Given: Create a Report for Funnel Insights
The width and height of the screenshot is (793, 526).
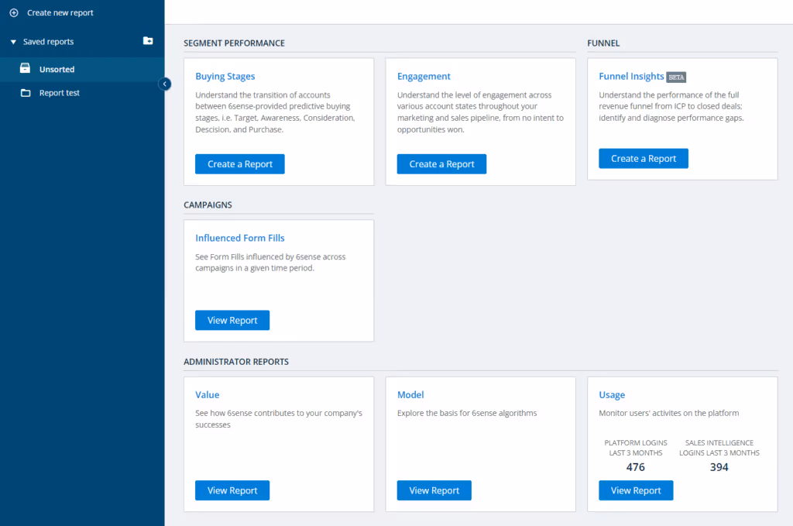Looking at the screenshot, I should coord(644,158).
